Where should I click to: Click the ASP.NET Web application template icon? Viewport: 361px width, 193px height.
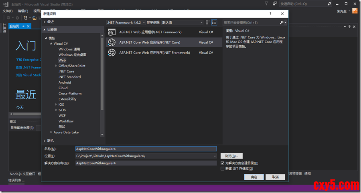112,32
